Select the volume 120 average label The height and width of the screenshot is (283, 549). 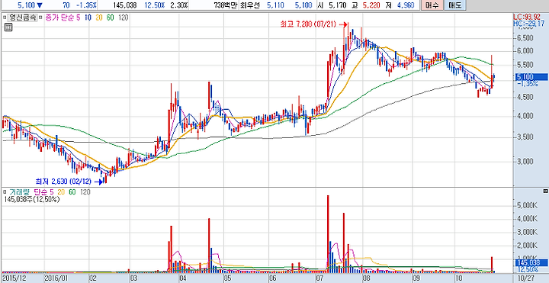click(85, 191)
